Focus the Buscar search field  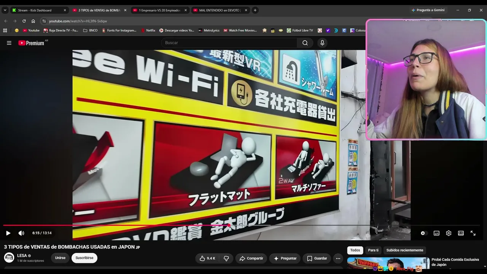(x=229, y=43)
